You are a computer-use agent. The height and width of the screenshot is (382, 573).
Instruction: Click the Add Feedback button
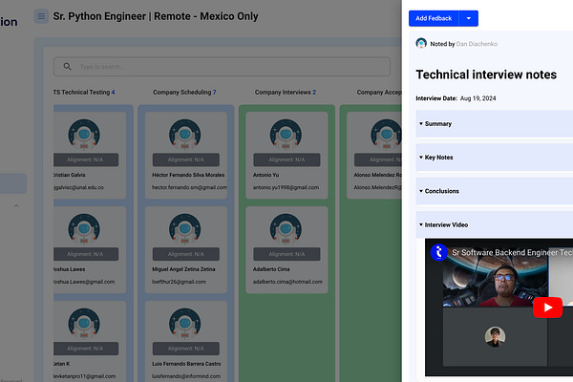(434, 18)
